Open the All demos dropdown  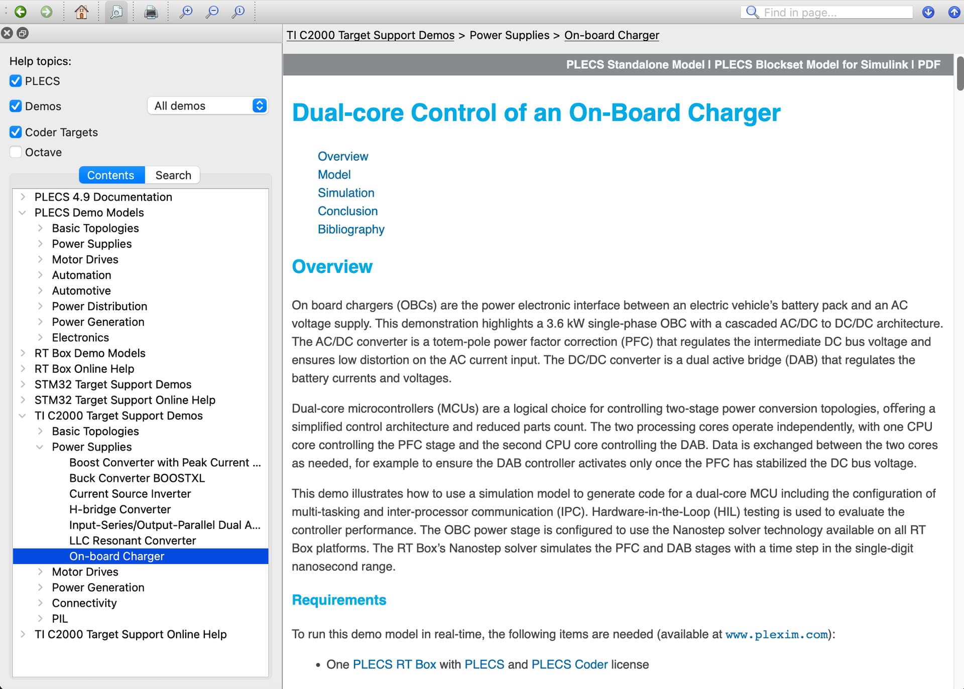point(208,106)
